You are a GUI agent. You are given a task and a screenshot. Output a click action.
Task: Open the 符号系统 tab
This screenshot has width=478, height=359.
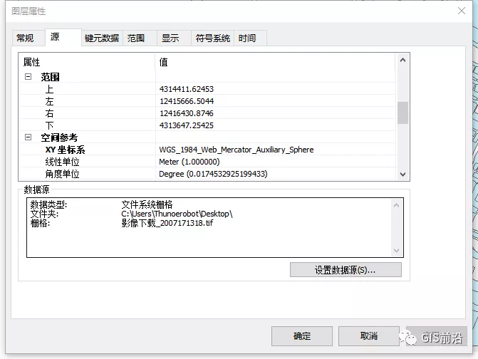point(213,38)
